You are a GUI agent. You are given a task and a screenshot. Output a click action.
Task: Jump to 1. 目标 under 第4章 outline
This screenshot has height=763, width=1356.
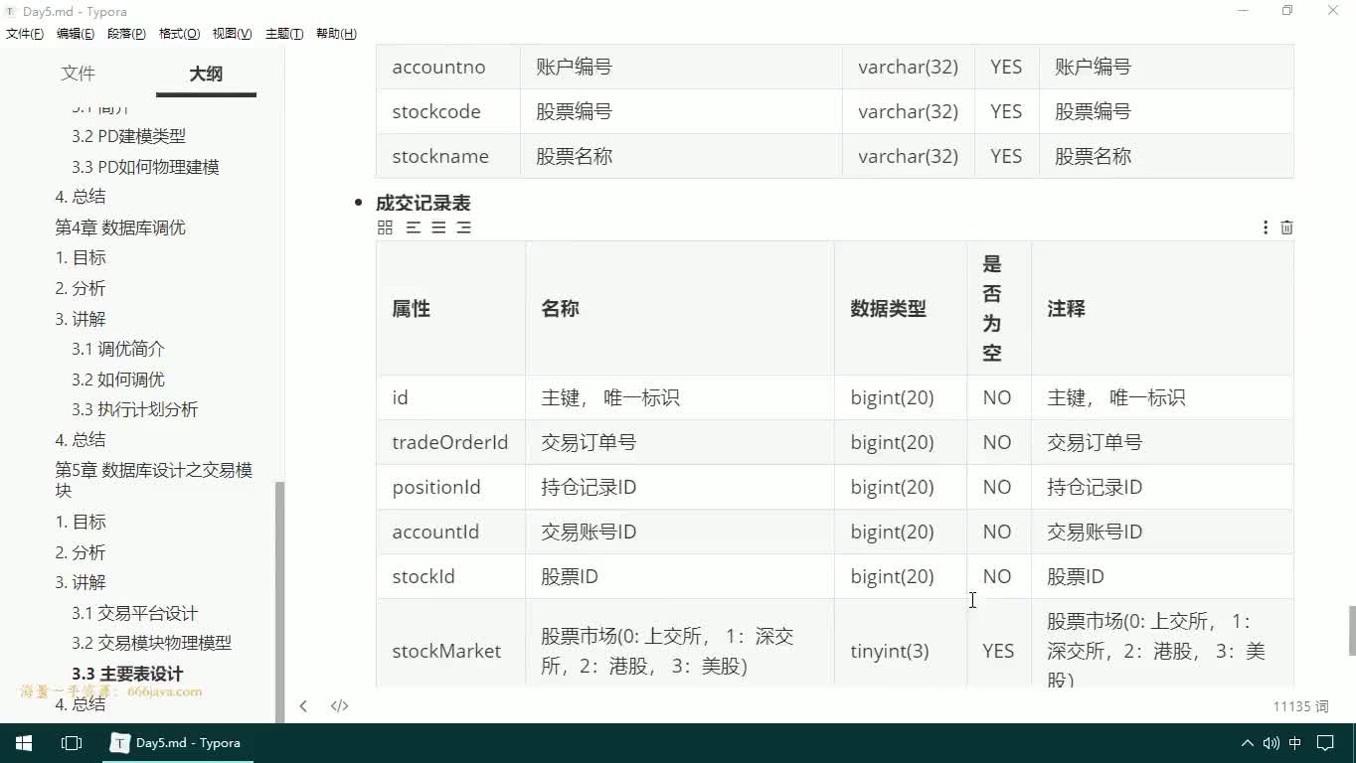[x=81, y=257]
